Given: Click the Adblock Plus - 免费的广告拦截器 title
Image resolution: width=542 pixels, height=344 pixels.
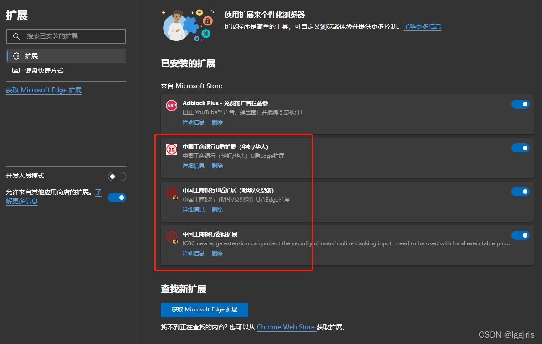Looking at the screenshot, I should click(x=225, y=103).
